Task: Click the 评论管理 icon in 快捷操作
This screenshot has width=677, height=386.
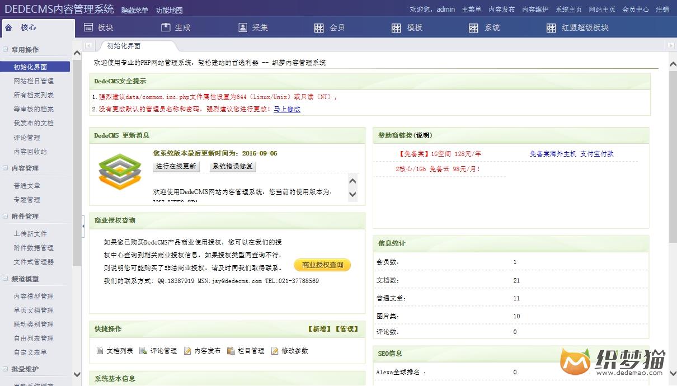Action: (x=143, y=351)
